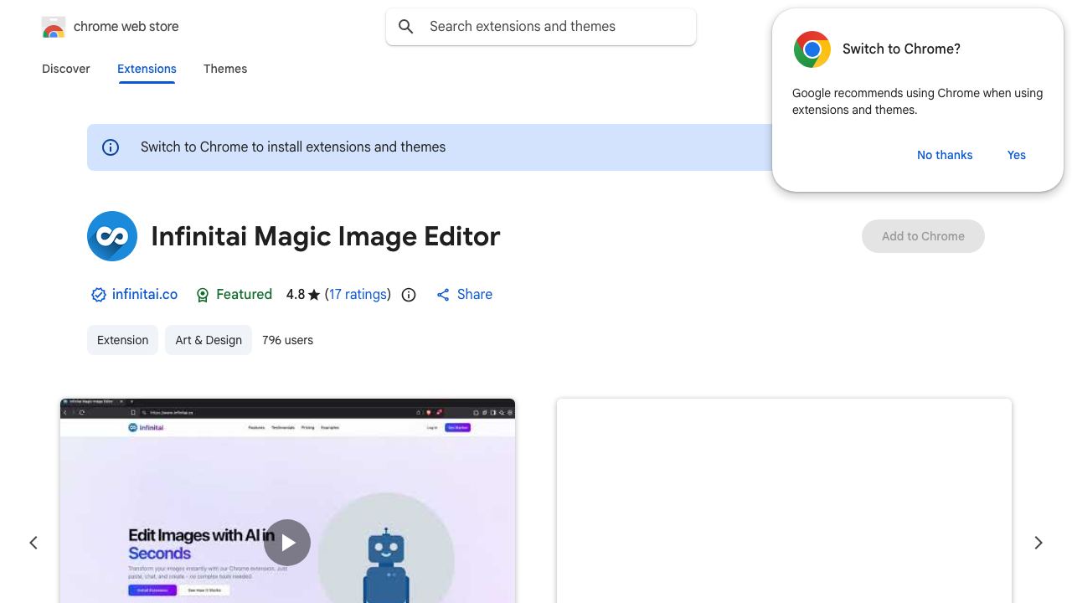The width and height of the screenshot is (1072, 603).
Task: Click Yes in Switch to Chrome popup
Action: [1017, 155]
